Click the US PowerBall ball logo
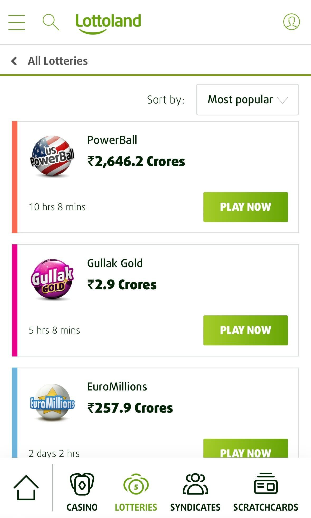This screenshot has height=518, width=311. (x=51, y=157)
